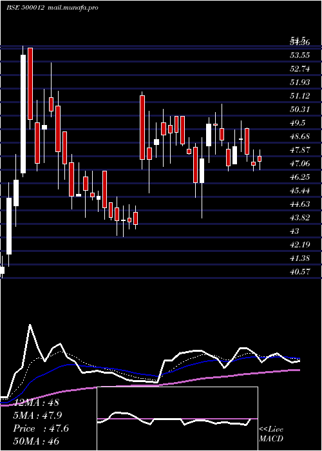Click the 52.74 price axis label

[300, 69]
